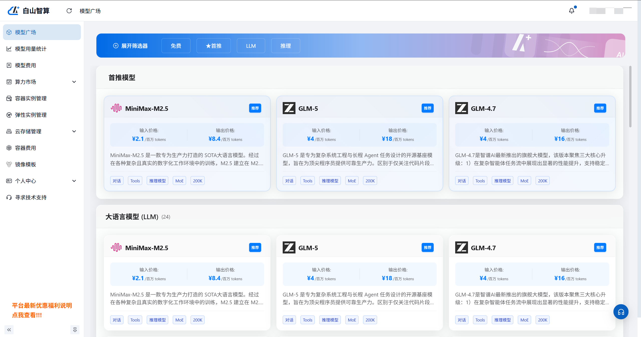
Task: Click the Z logo of GLM-5 in 首推模型
Action: pyautogui.click(x=289, y=108)
